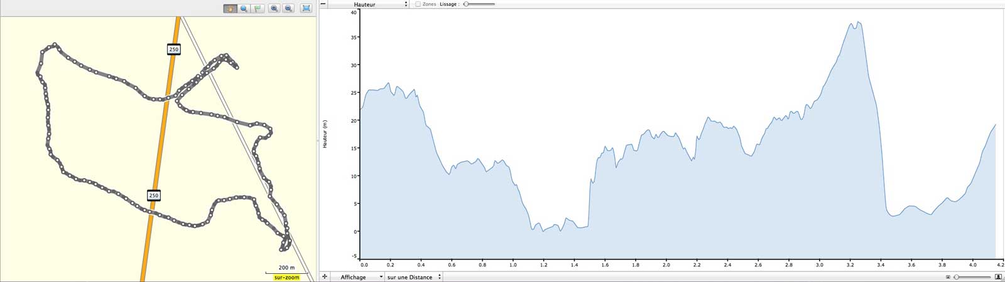Image resolution: width=1005 pixels, height=282 pixels.
Task: Select the magnifier search tool
Action: pos(244,8)
